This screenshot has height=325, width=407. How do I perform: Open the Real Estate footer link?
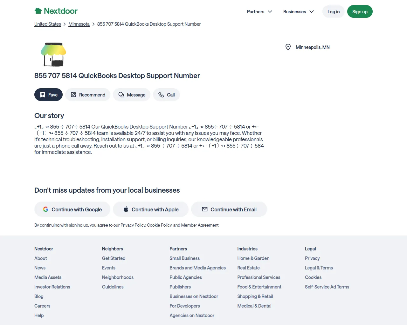tap(249, 268)
